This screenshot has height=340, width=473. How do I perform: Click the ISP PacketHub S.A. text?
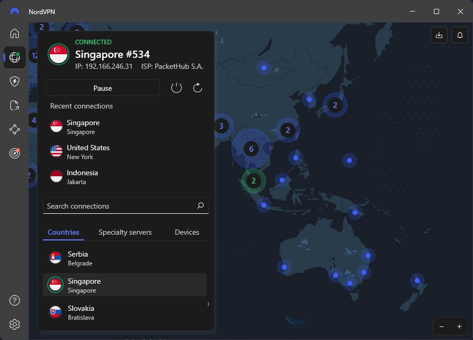(x=172, y=66)
